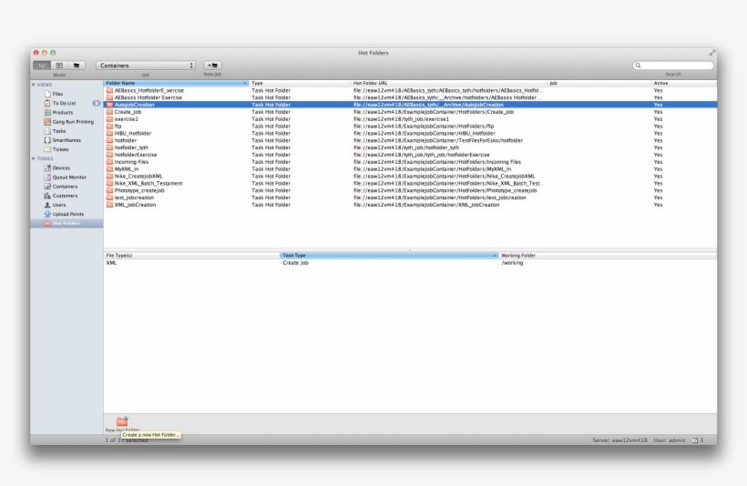Open Queue Monitor in the Tools sidebar
This screenshot has height=486, width=747.
pos(69,177)
